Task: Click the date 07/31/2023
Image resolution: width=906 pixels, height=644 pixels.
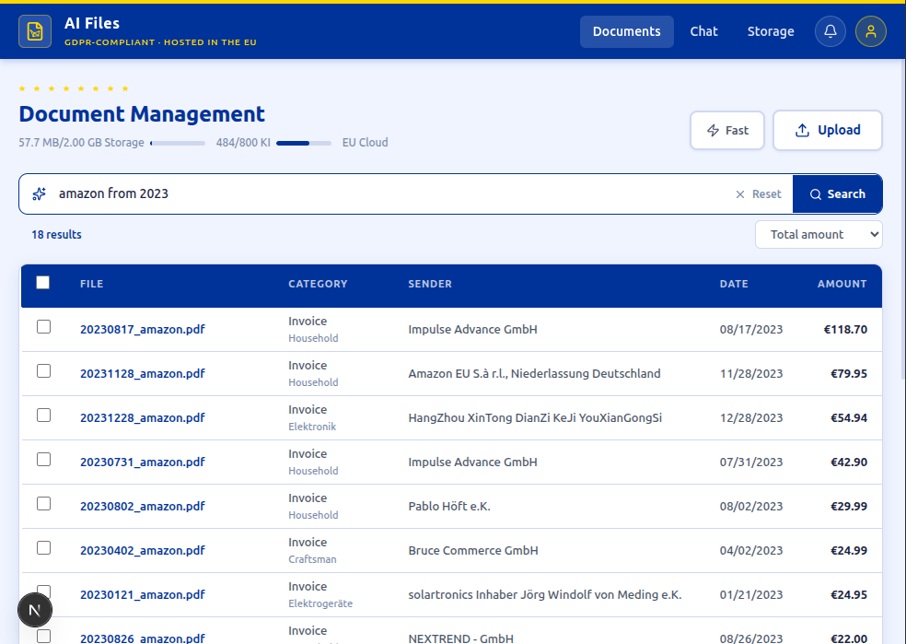Action: tap(751, 462)
